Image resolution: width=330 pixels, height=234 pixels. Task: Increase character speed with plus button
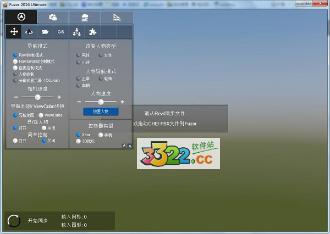(122, 102)
